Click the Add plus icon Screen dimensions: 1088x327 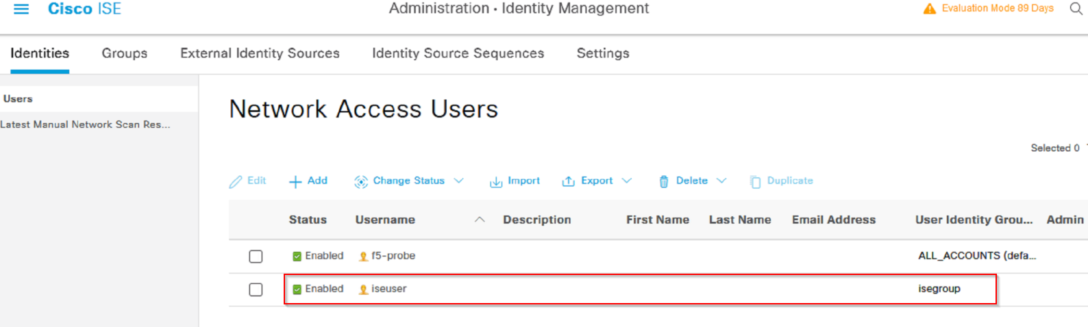(295, 181)
